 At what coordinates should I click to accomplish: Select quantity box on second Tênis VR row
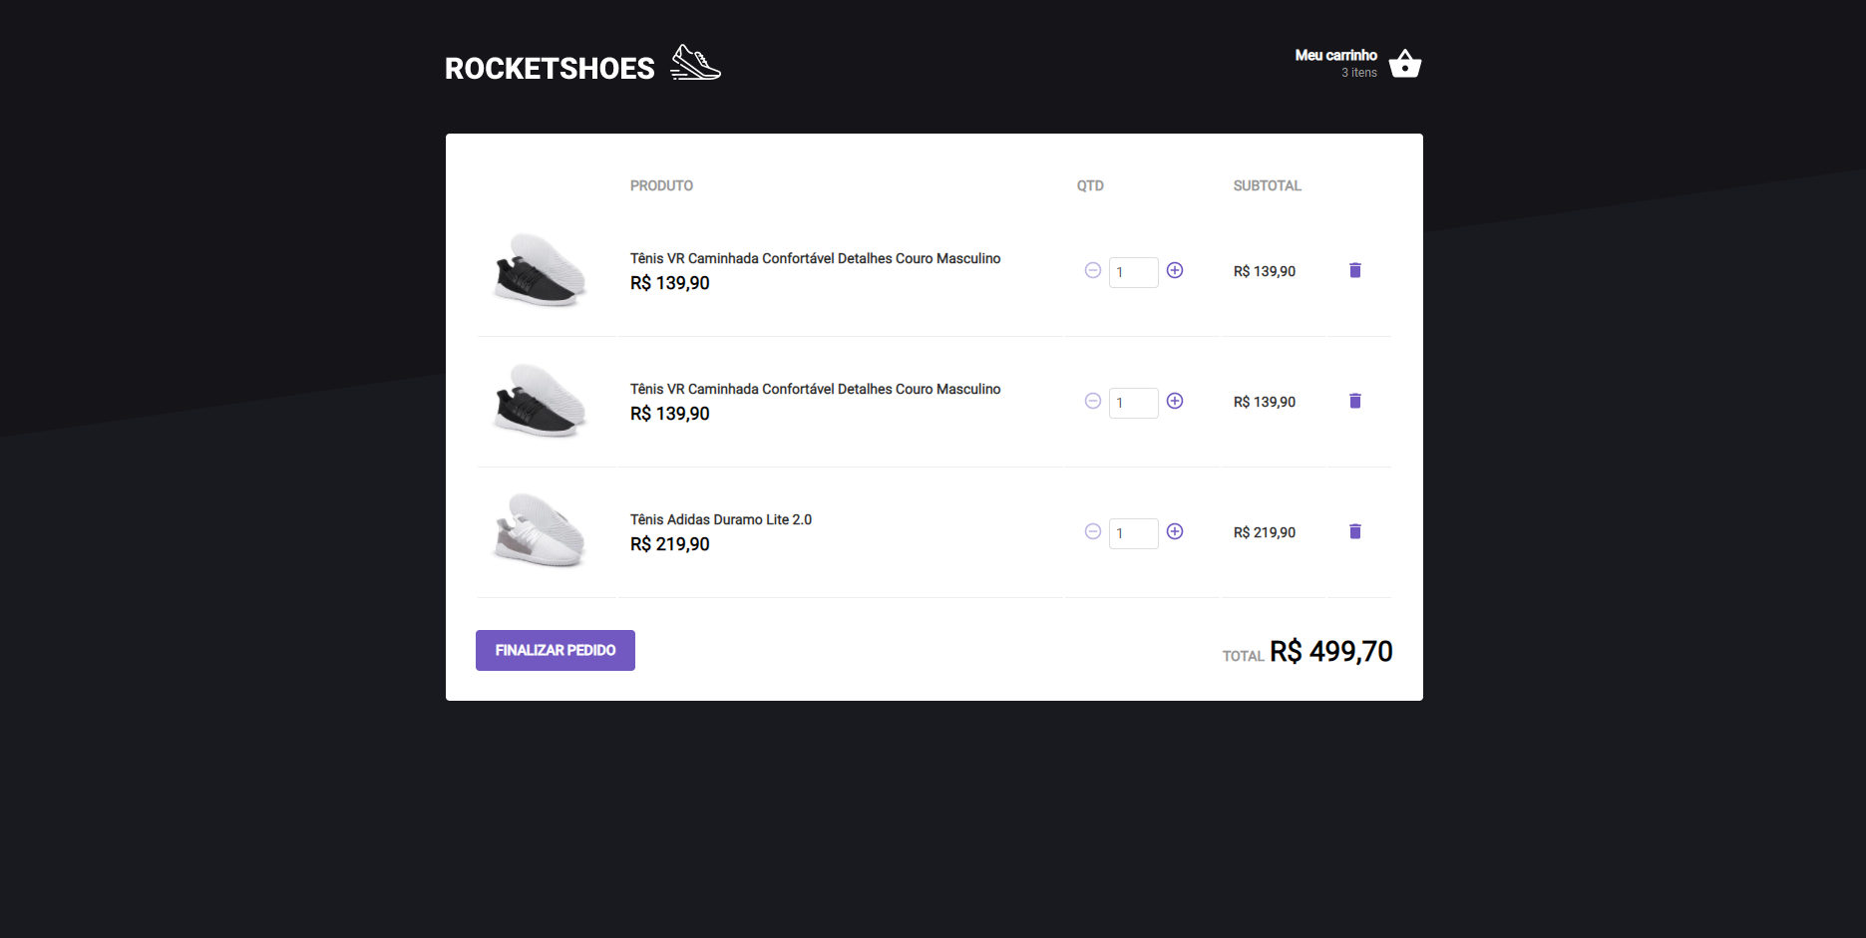tap(1133, 403)
